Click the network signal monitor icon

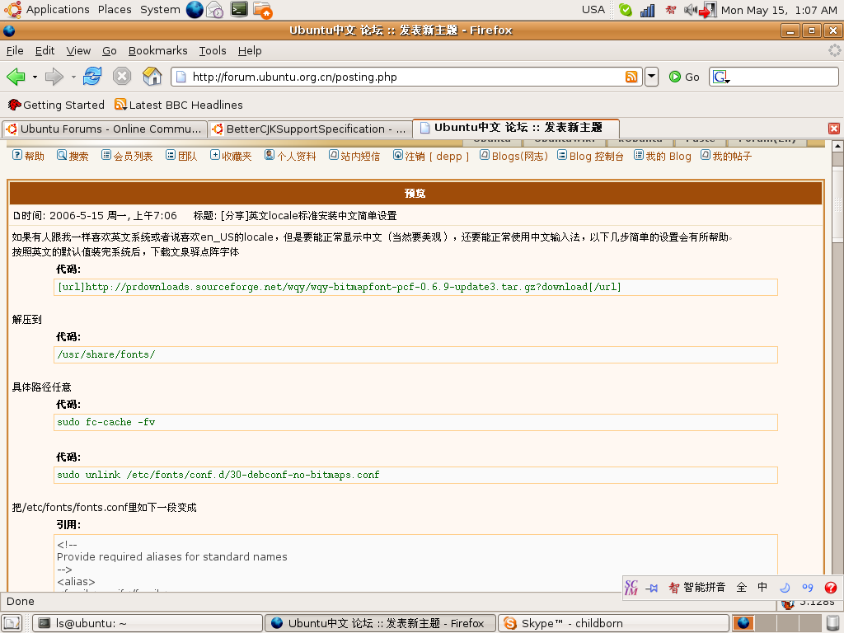tap(647, 10)
